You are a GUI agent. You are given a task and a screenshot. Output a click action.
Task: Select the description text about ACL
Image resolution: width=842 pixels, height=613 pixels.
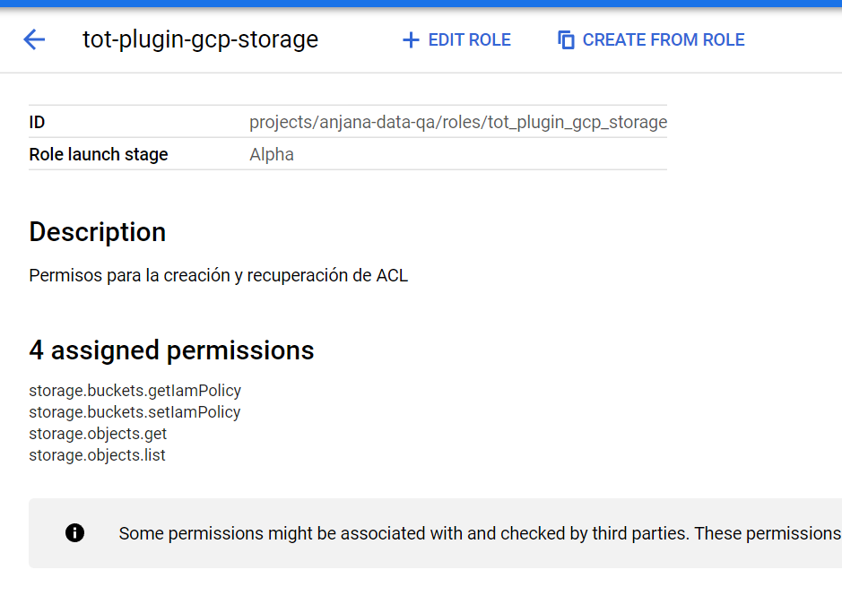pos(218,275)
